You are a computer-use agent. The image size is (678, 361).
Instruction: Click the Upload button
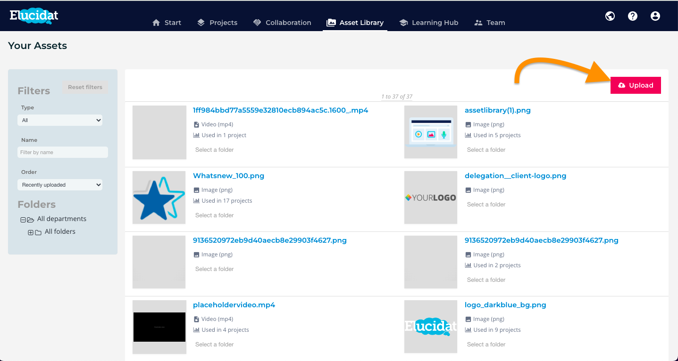coord(636,85)
